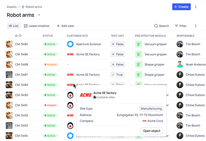Click the Create button

coord(181,7)
